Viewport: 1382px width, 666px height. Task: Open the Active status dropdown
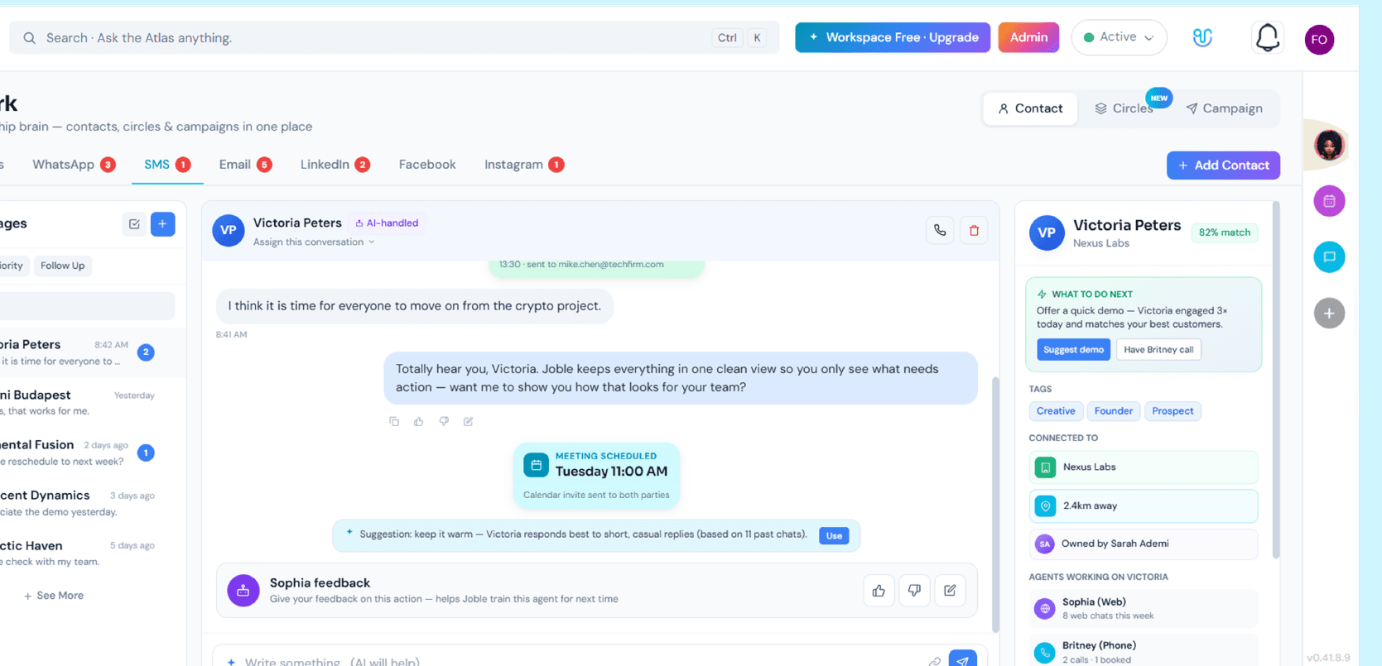click(1119, 37)
